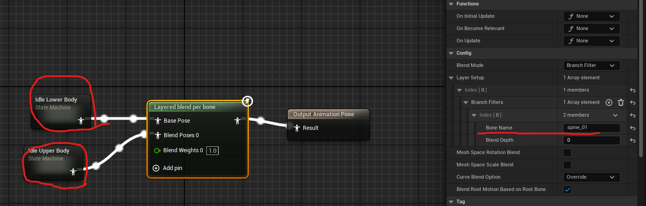Click the Add pin plus icon
The image size is (646, 206).
(156, 168)
